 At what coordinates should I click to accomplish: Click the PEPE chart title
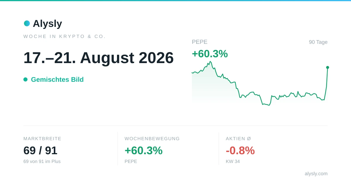(x=199, y=42)
